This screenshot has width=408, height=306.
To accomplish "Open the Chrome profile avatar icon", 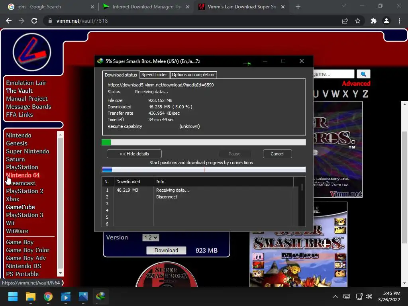I will [386, 21].
